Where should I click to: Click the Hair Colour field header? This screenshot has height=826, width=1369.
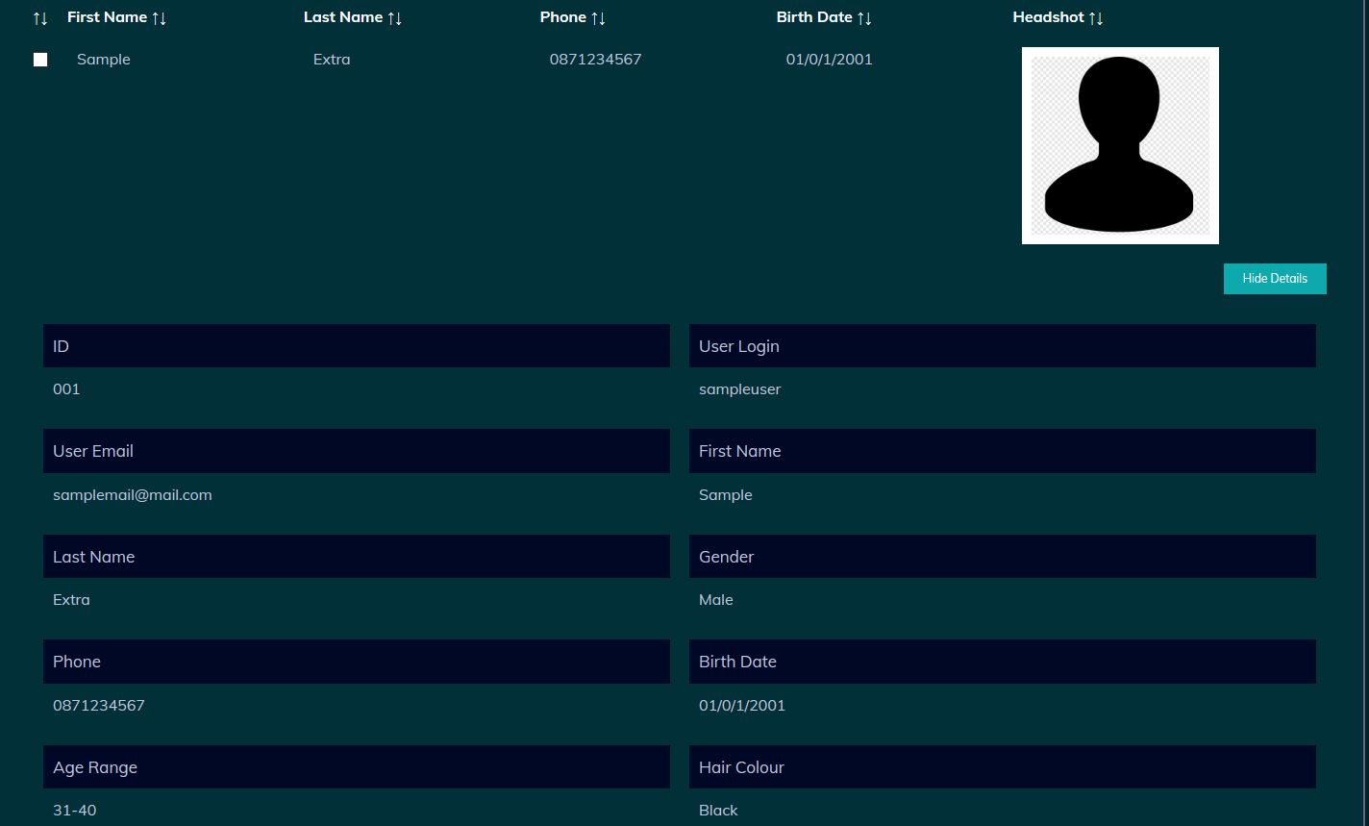[x=1002, y=767]
